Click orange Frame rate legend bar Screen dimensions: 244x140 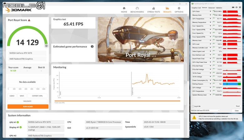117,101
